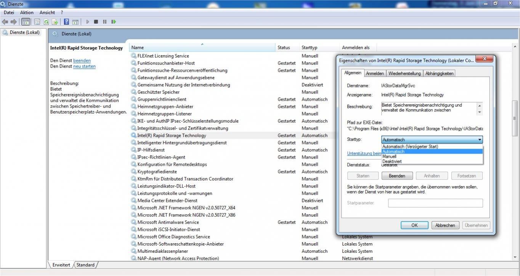The image size is (520, 276).
Task: Click the Abbrechen button
Action: point(445,225)
